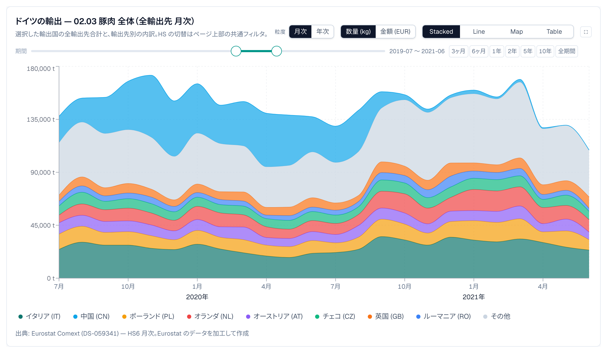Open the Stacked view tab
The width and height of the screenshot is (607, 353).
pyautogui.click(x=441, y=32)
